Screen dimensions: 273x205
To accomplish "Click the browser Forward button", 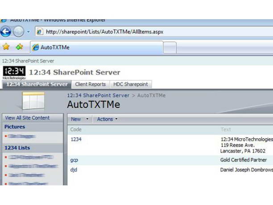I will 19,32.
